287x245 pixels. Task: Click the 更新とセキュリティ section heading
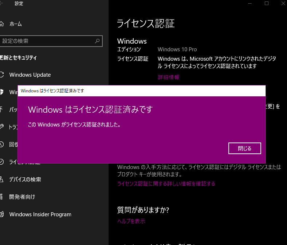18,58
